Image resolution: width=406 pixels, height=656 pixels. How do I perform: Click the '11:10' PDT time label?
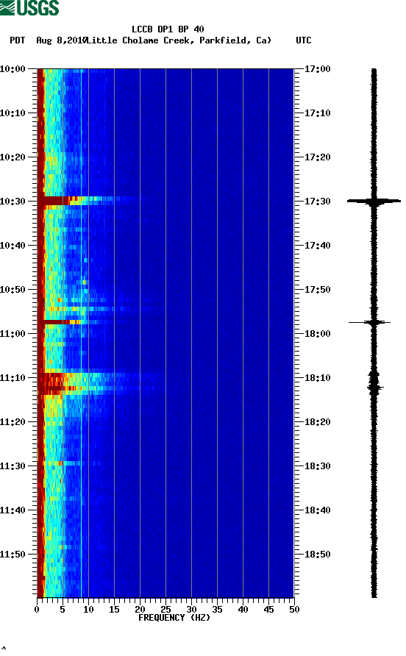click(x=13, y=378)
